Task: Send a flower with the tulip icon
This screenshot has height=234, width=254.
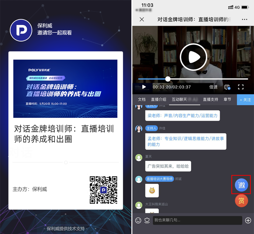Action: [x=147, y=220]
